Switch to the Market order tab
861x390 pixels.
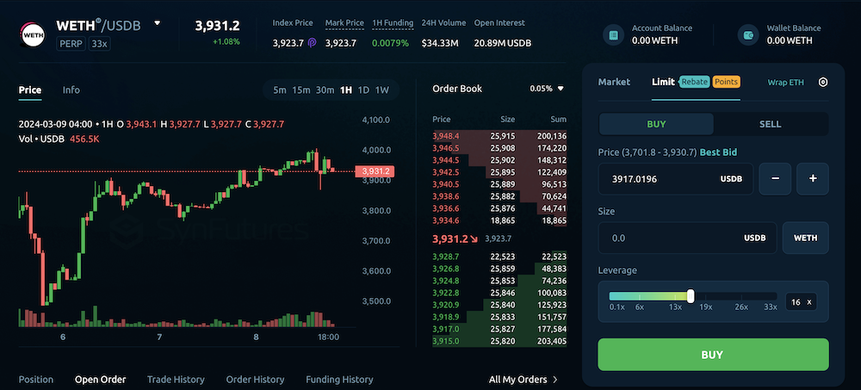[614, 82]
